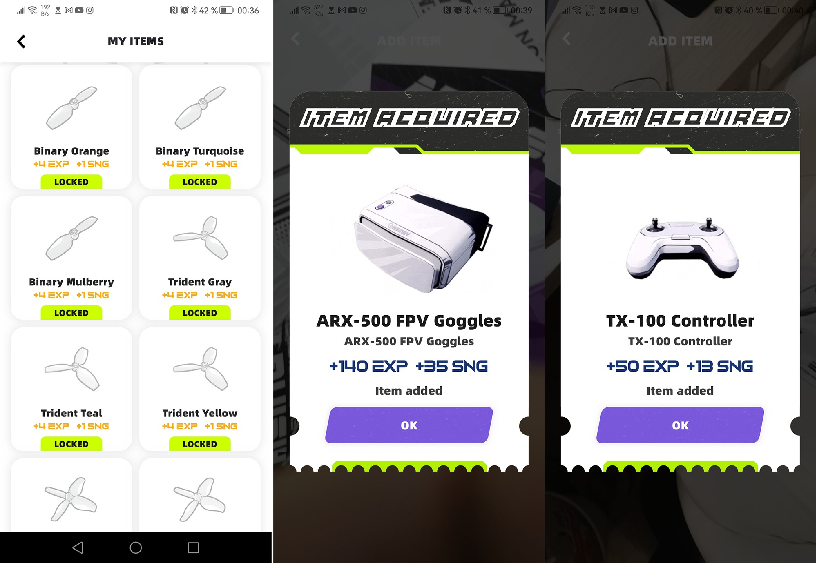Select the Trident Gray propeller icon
Image resolution: width=817 pixels, height=563 pixels.
tap(200, 238)
